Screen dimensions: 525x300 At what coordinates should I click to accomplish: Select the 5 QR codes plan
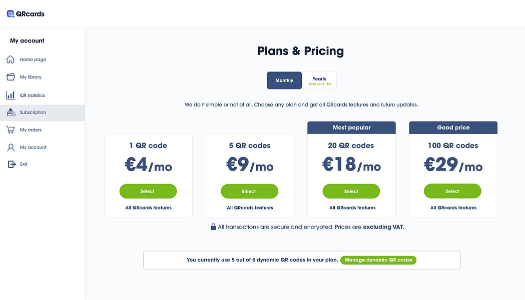249,191
